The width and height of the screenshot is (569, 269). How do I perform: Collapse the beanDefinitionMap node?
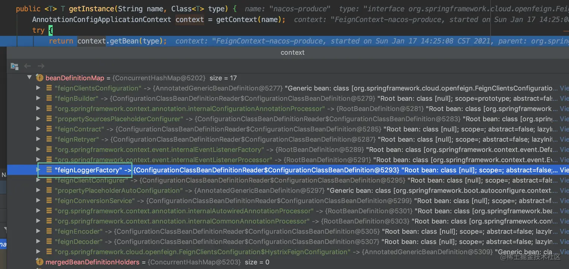29,78
